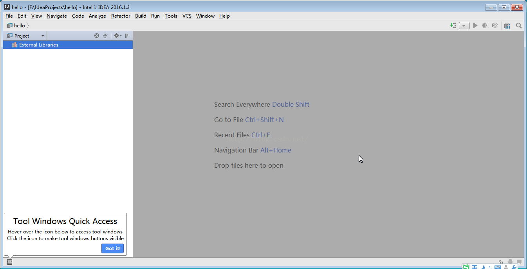Click the green Run play icon
This screenshot has height=269, width=527.
click(475, 25)
